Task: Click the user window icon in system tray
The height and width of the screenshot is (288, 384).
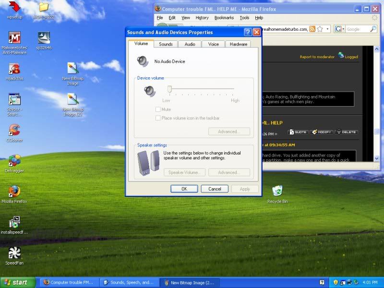Action: coord(343,282)
